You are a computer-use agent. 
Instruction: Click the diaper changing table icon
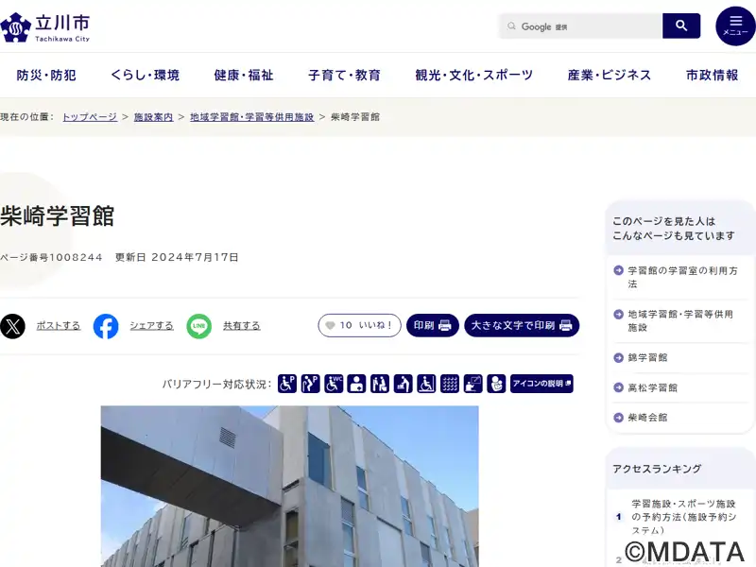pos(404,384)
